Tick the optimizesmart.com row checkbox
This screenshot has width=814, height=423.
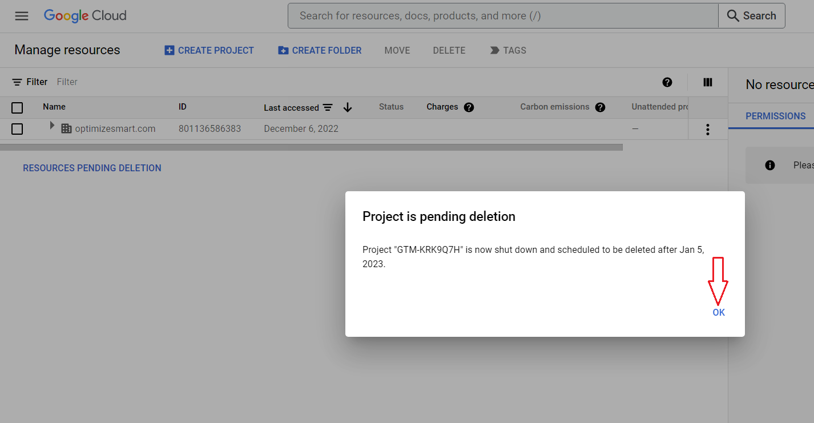point(17,129)
